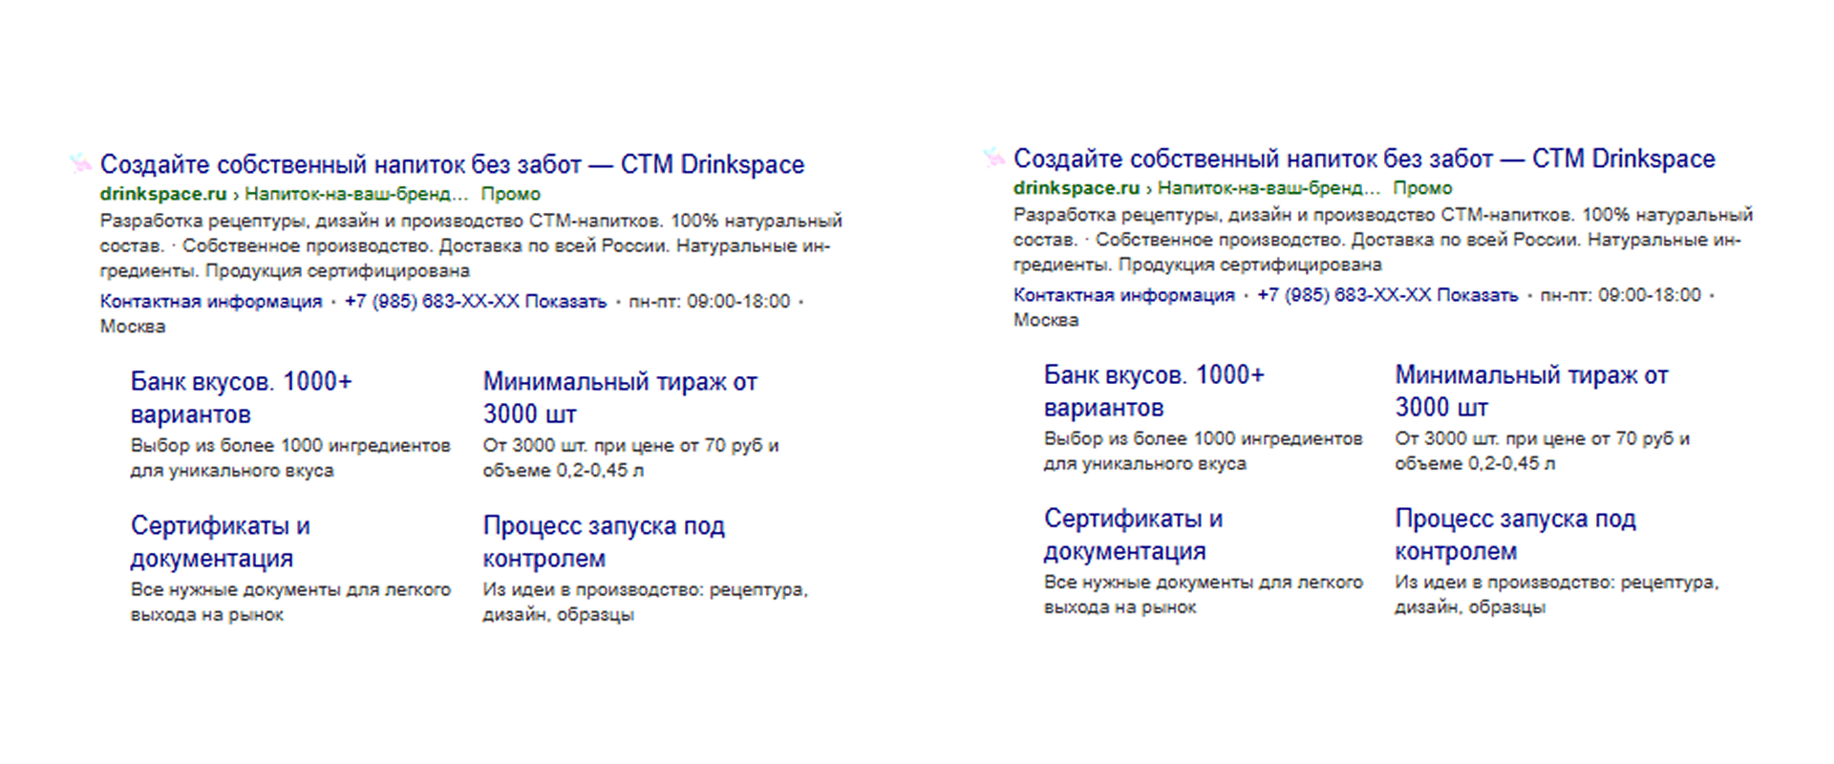Click the Москва location text in the left ad
1834x764 pixels.
(x=133, y=327)
